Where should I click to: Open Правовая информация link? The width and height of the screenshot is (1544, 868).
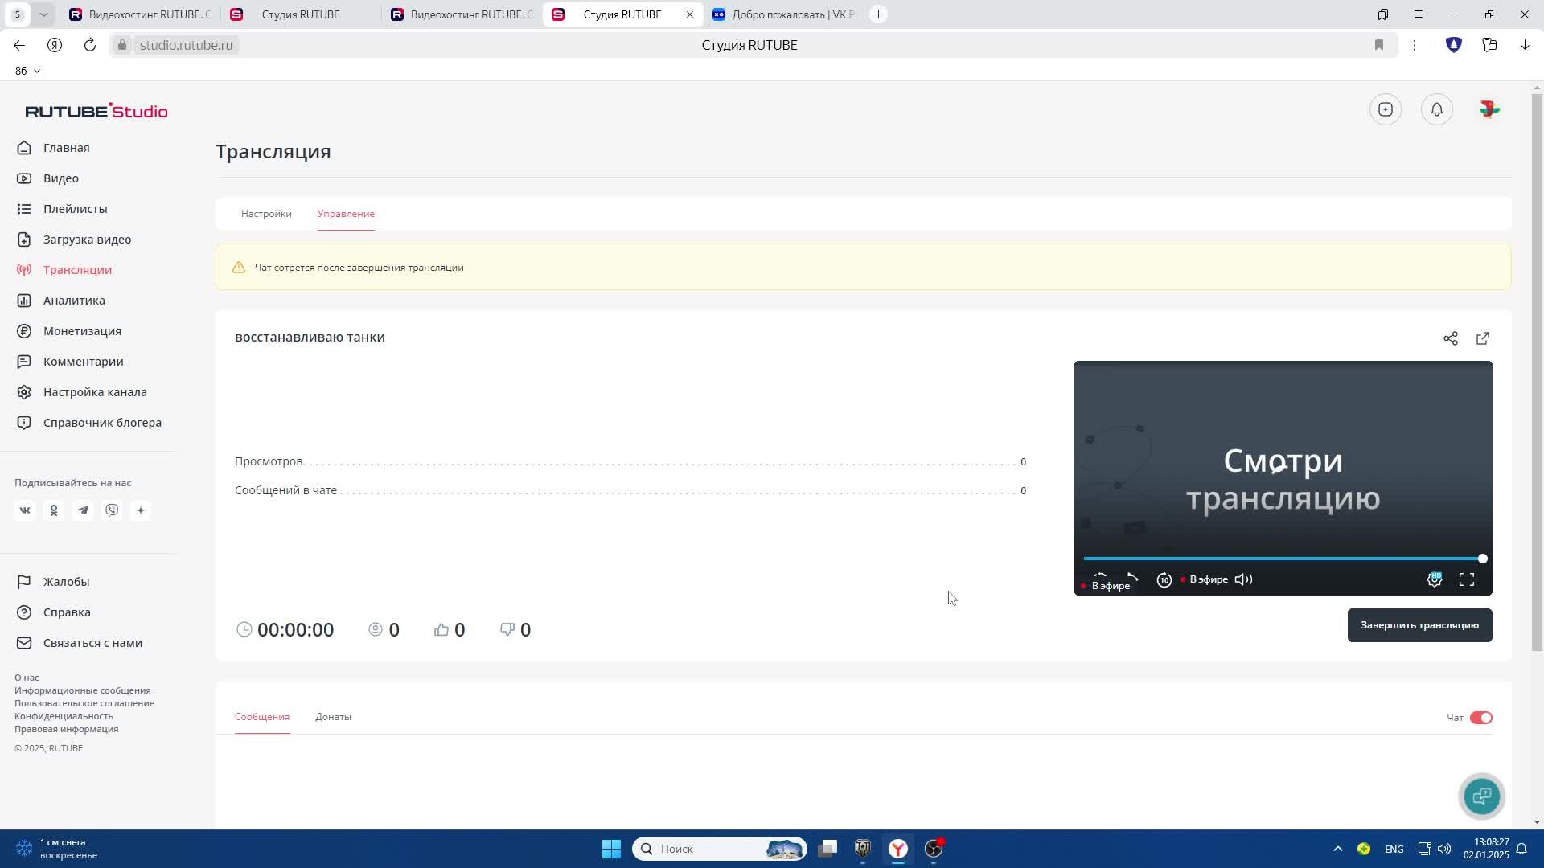[x=66, y=729]
